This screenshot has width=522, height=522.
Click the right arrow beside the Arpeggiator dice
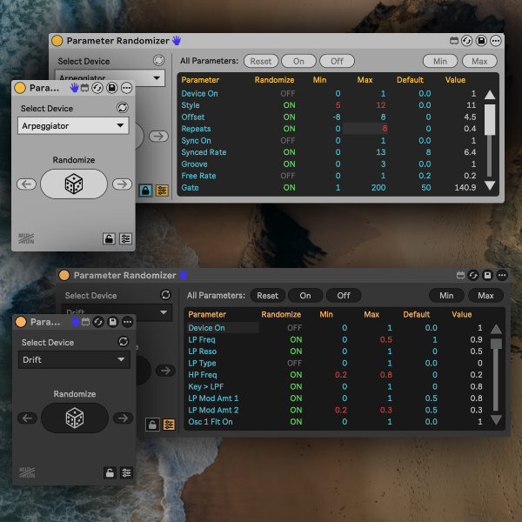click(122, 184)
